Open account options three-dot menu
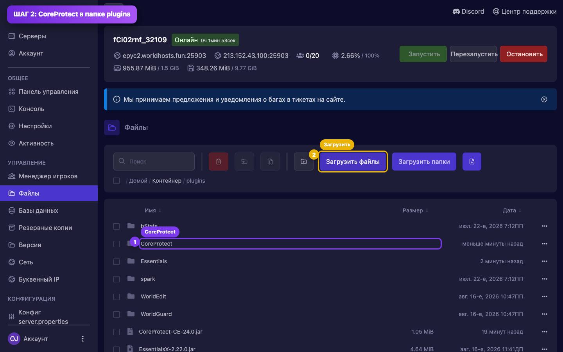The height and width of the screenshot is (352, 563). (82, 339)
